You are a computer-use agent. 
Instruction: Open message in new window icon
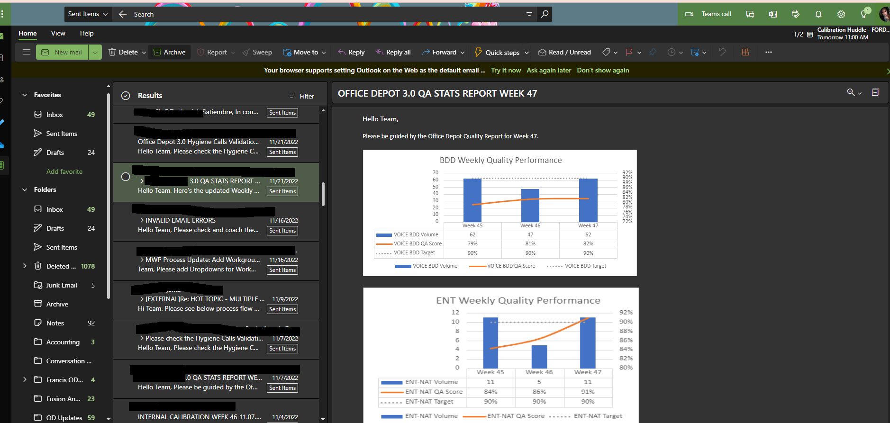(x=875, y=92)
